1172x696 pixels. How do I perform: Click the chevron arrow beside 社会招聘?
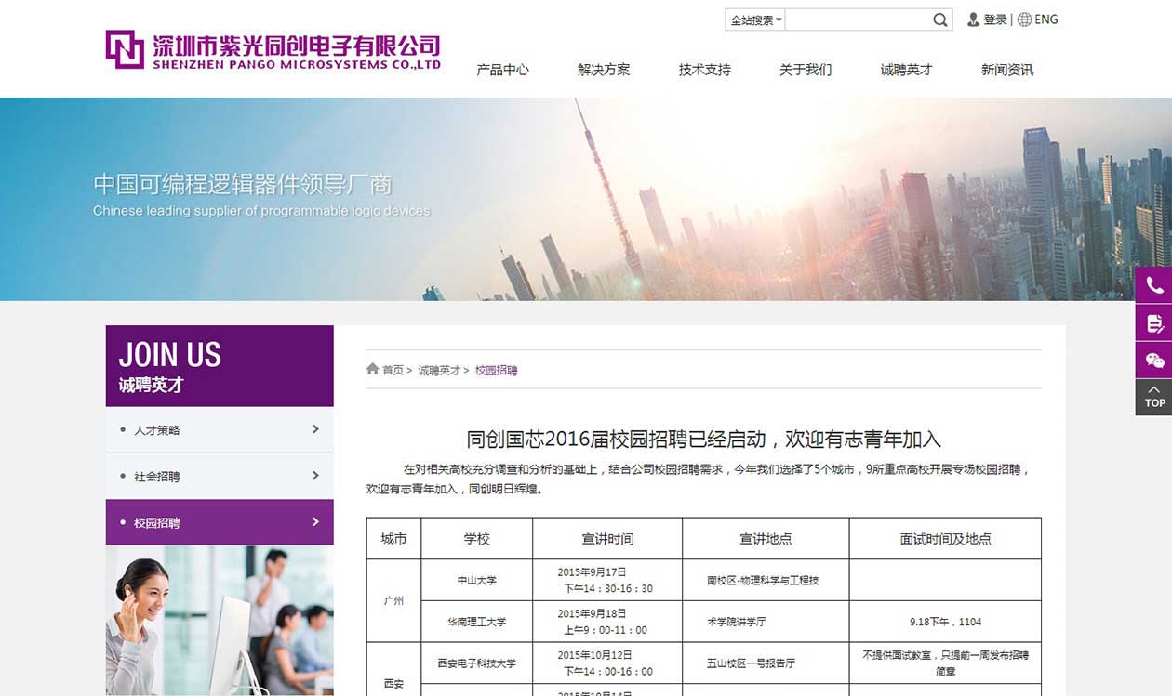315,476
